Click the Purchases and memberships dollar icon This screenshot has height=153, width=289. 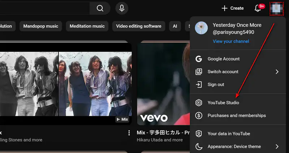pos(198,116)
